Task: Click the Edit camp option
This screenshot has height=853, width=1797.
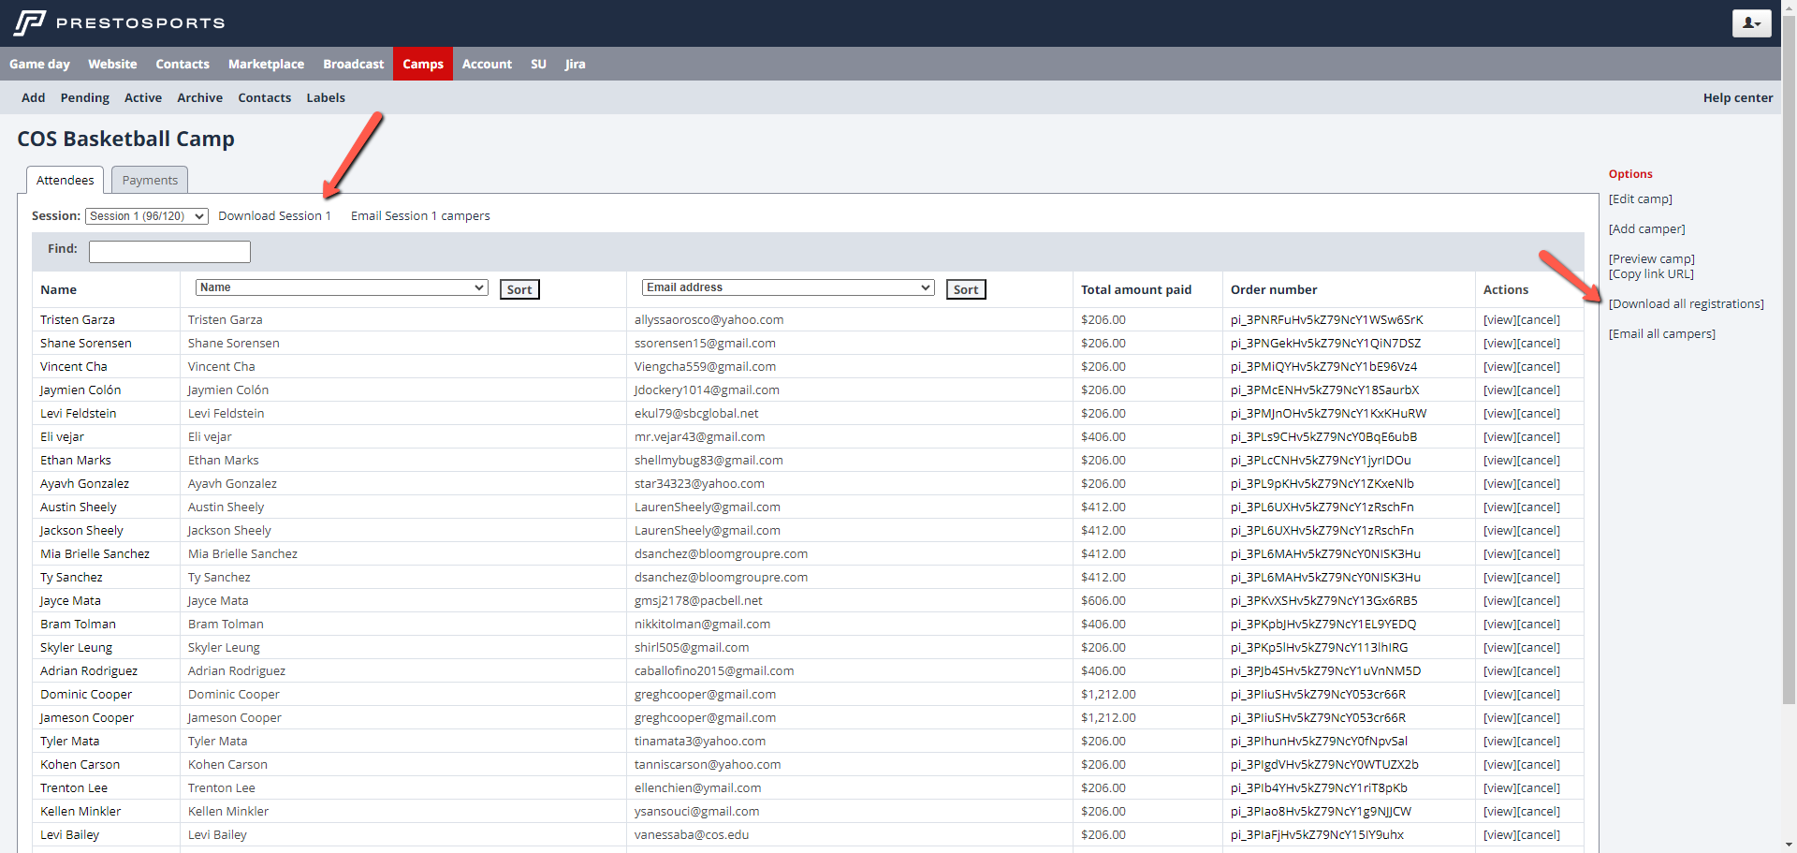Action: coord(1640,199)
